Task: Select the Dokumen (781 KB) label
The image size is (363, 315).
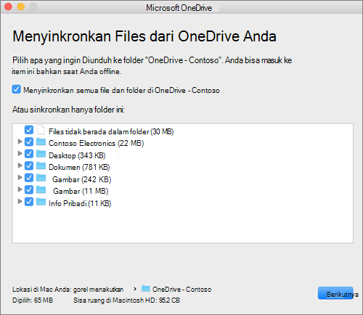Action: click(79, 167)
